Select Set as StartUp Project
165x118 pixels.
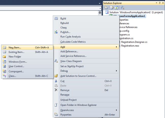[x=72, y=66]
